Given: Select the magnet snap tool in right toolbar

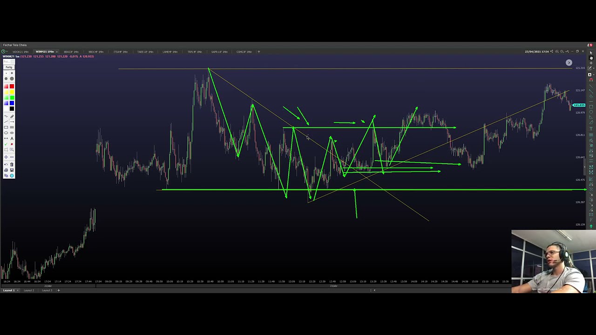Looking at the screenshot, I should 591,80.
